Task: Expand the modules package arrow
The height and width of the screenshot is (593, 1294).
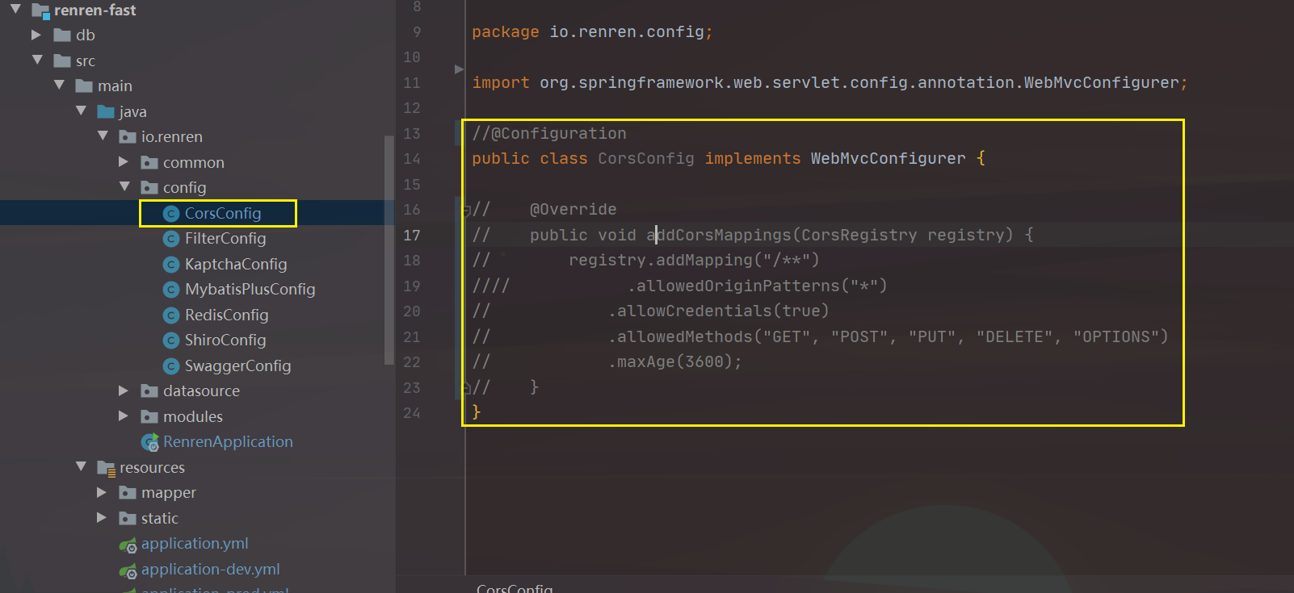Action: click(x=123, y=416)
